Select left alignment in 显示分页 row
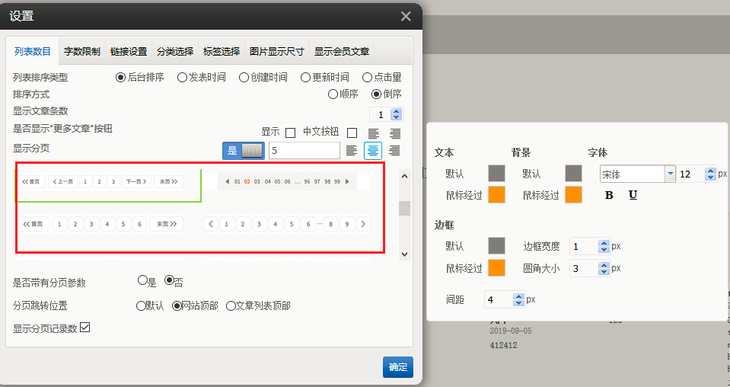The image size is (730, 387). [x=351, y=151]
